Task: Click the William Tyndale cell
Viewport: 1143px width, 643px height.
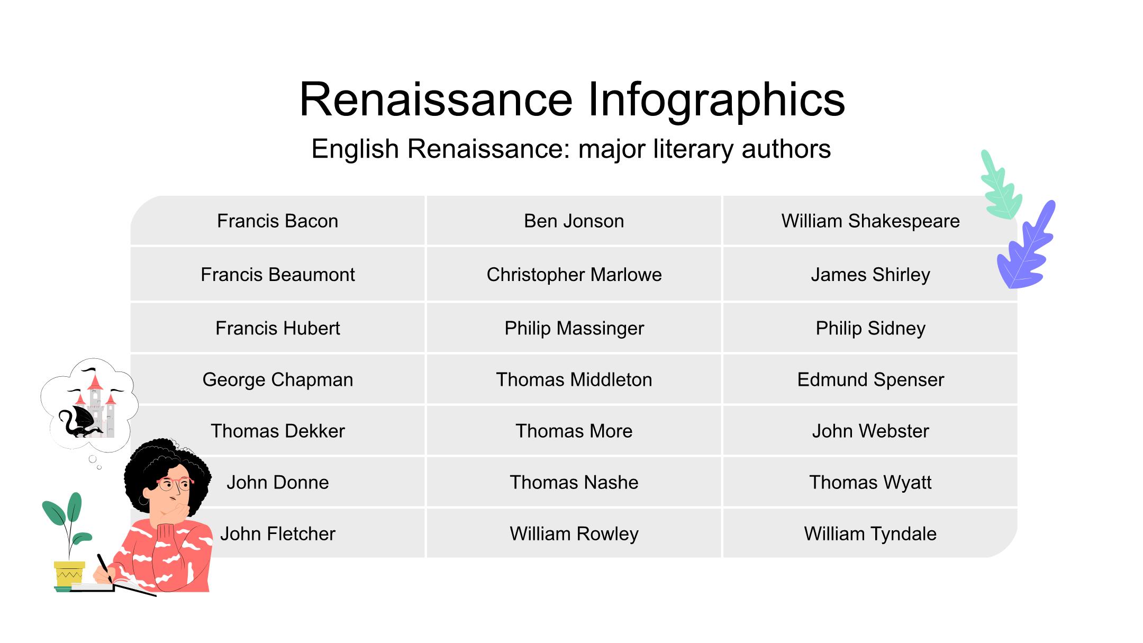Action: pyautogui.click(x=870, y=533)
